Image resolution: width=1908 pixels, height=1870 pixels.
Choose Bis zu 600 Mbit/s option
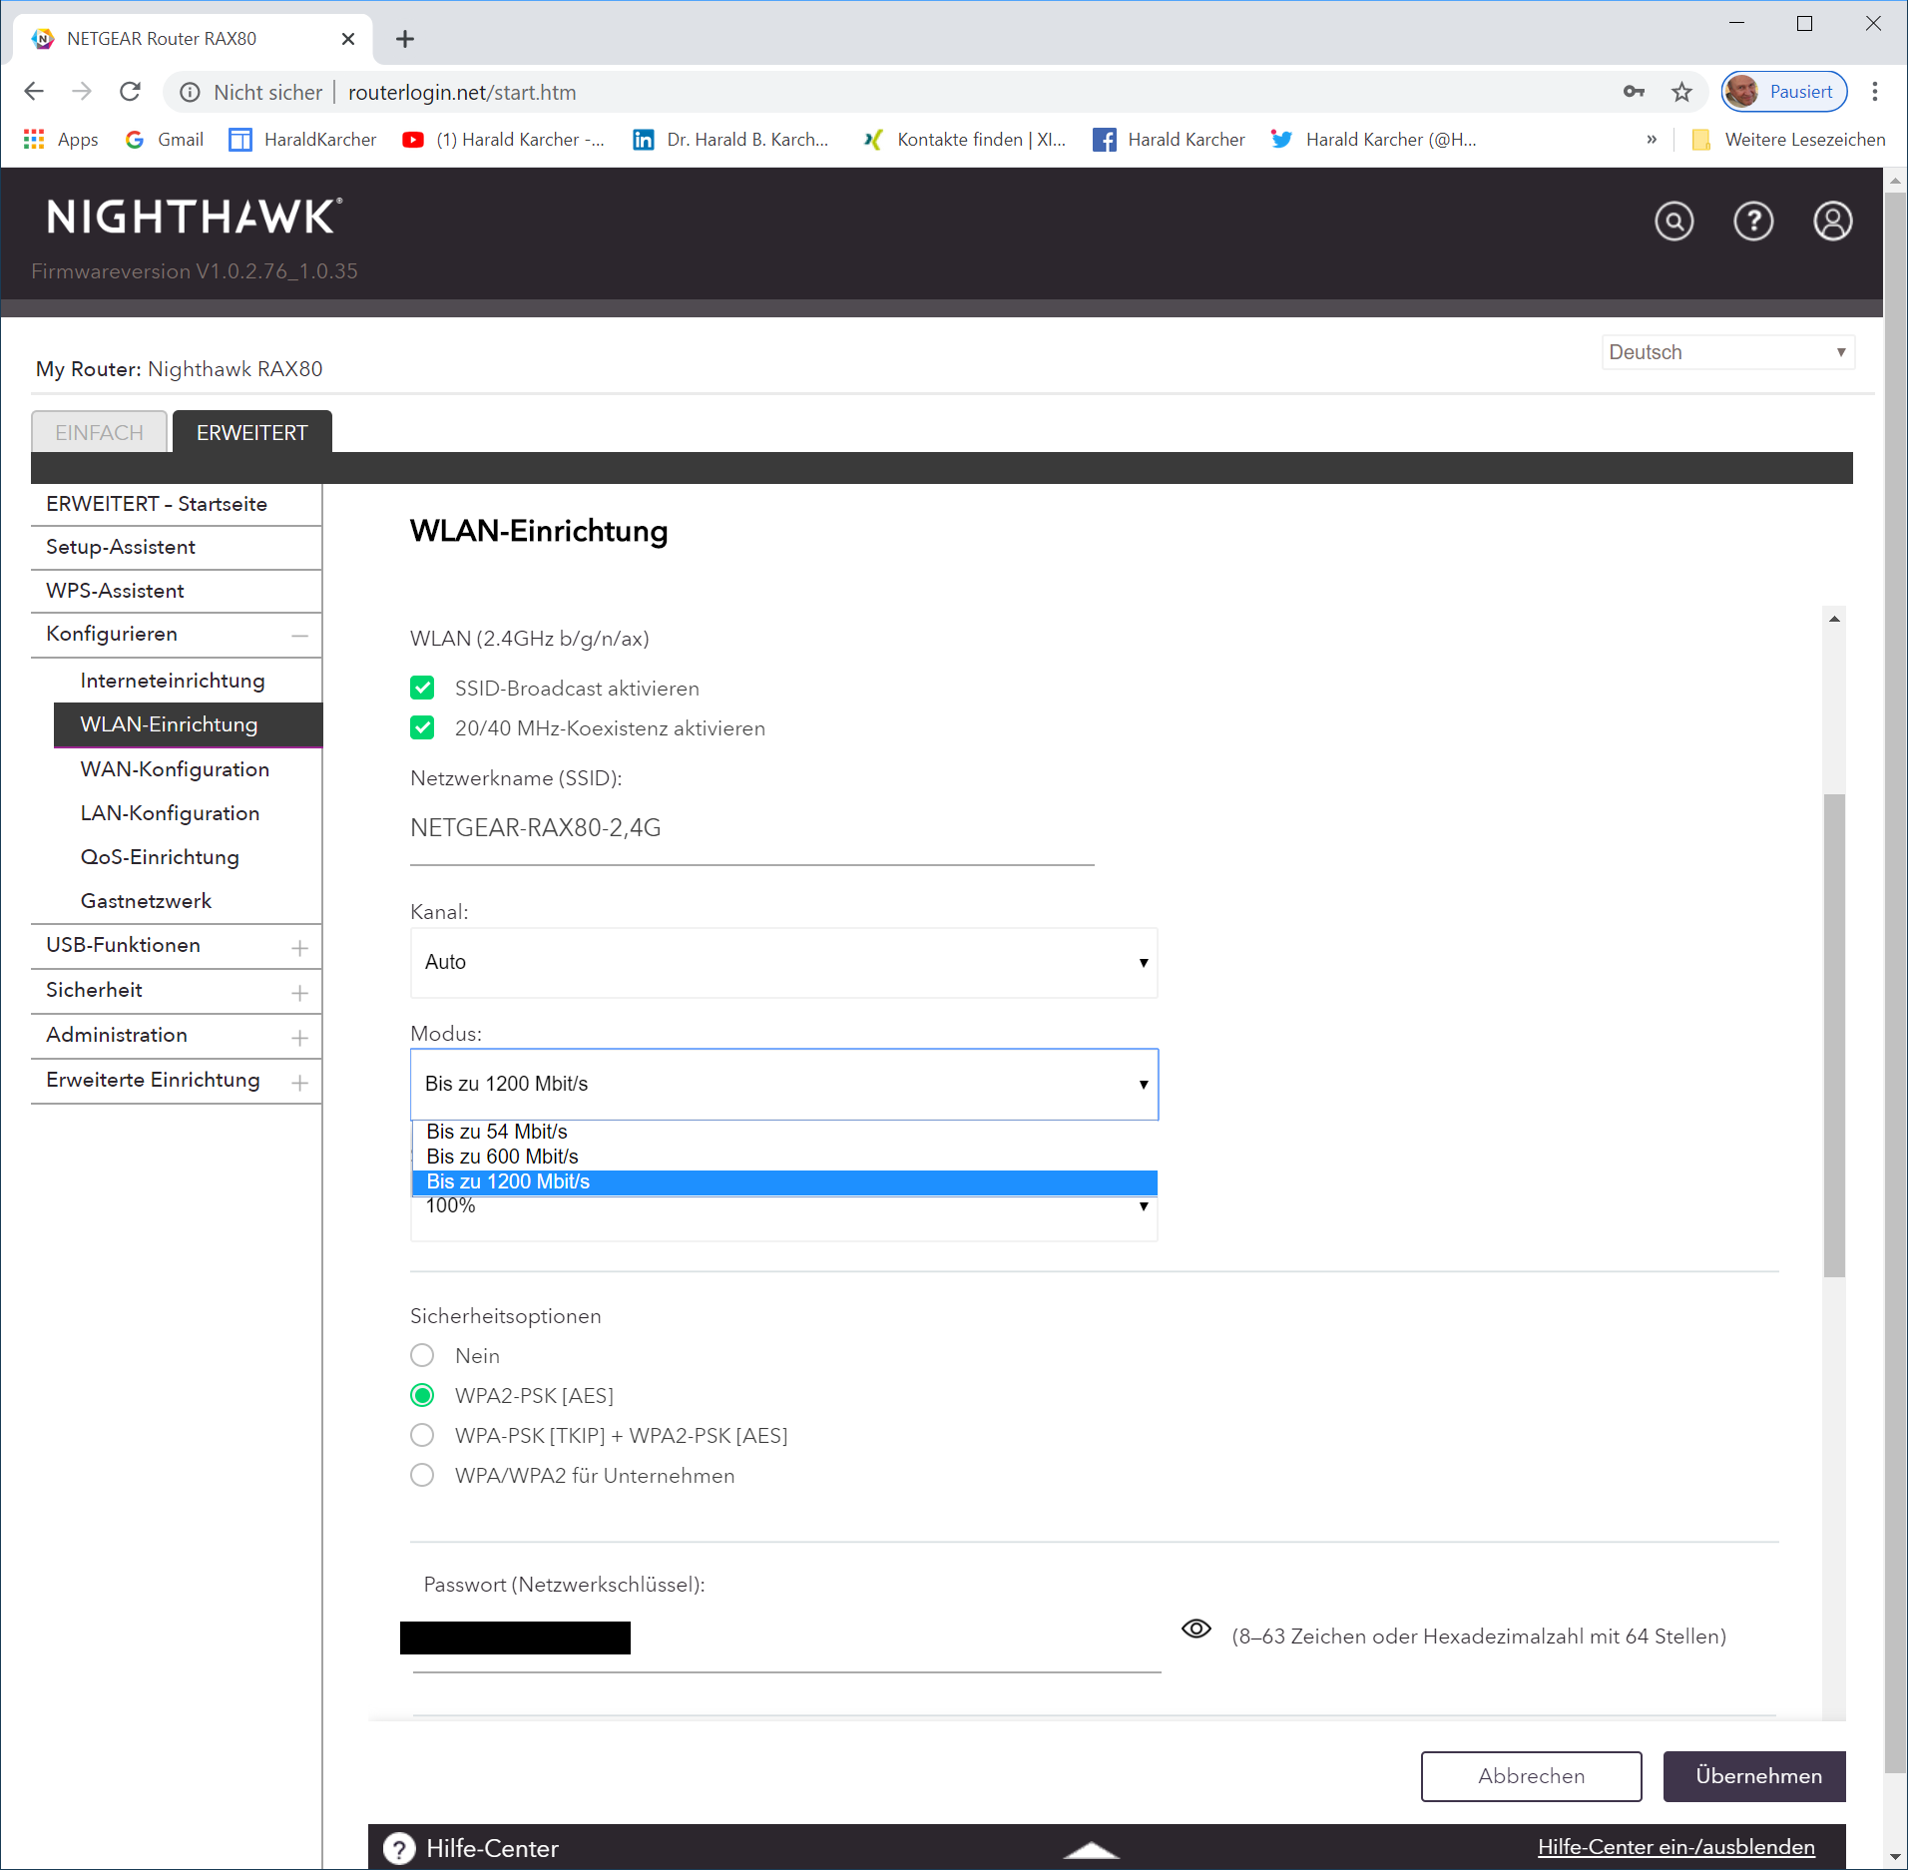tap(784, 1157)
